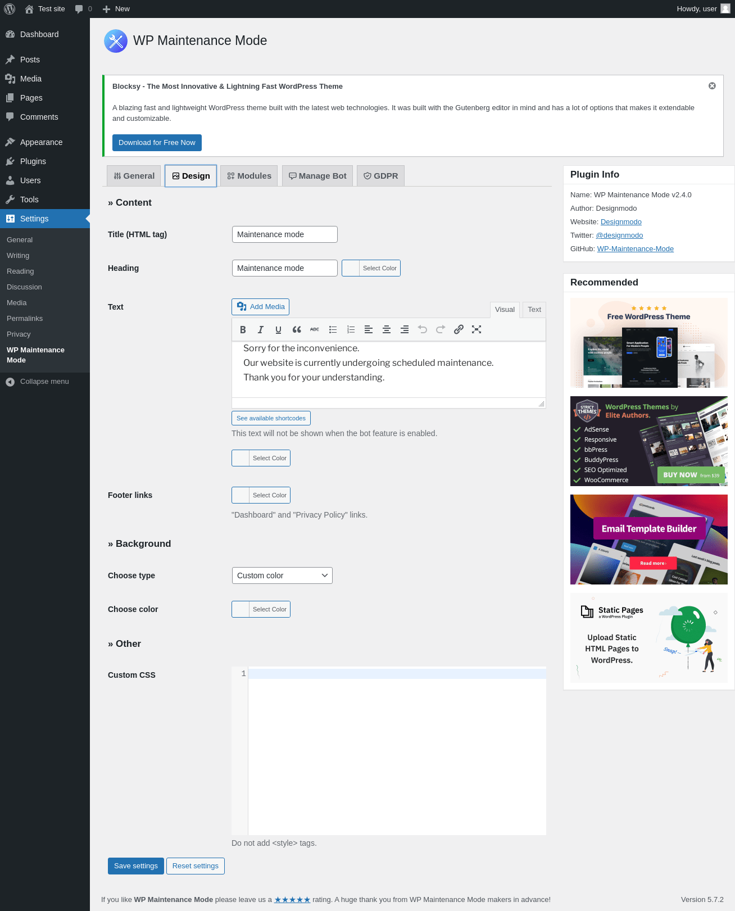Insert or edit link icon

pyautogui.click(x=459, y=330)
